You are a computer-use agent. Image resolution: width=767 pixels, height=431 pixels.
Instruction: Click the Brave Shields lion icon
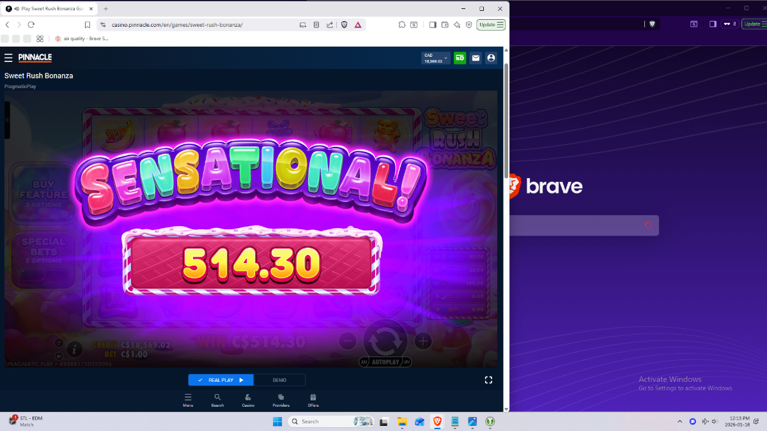[344, 25]
